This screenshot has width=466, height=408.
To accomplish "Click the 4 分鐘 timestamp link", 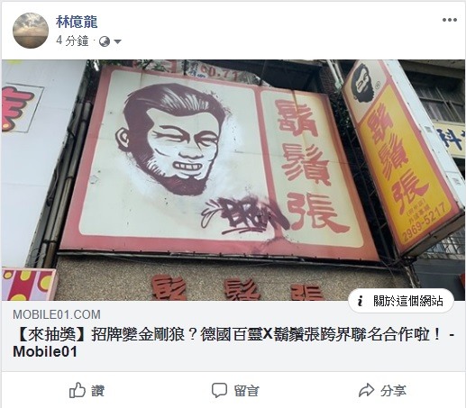I will tap(72, 41).
